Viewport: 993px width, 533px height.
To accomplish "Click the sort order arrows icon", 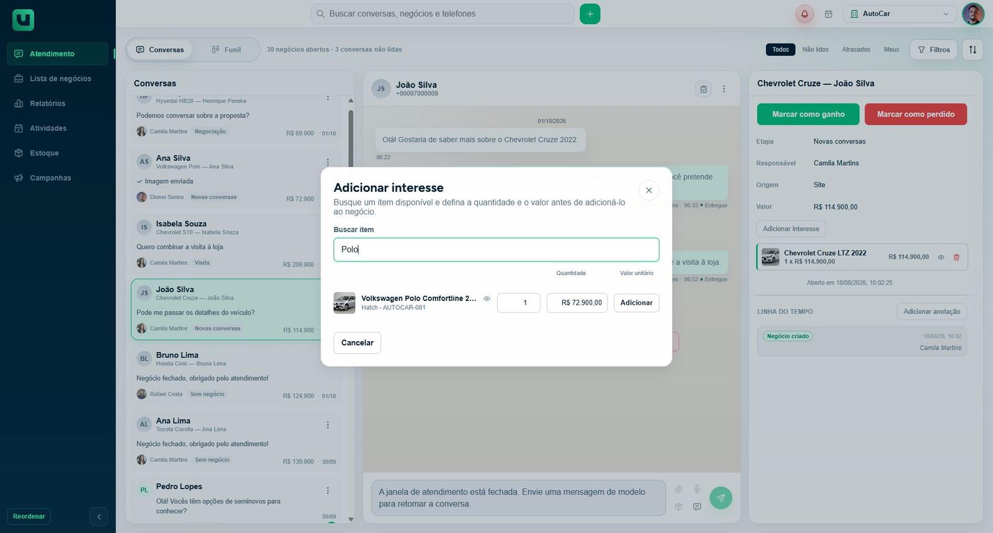I will (973, 50).
